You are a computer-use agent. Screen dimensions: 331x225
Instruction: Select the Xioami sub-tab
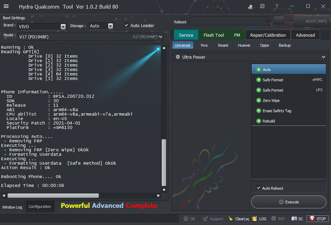point(223,45)
